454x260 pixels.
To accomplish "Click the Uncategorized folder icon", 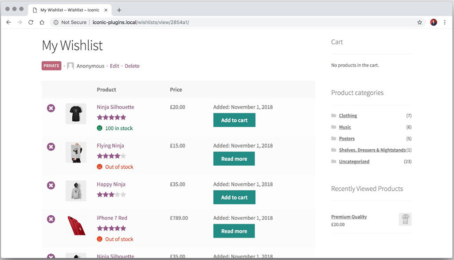I will pos(333,161).
